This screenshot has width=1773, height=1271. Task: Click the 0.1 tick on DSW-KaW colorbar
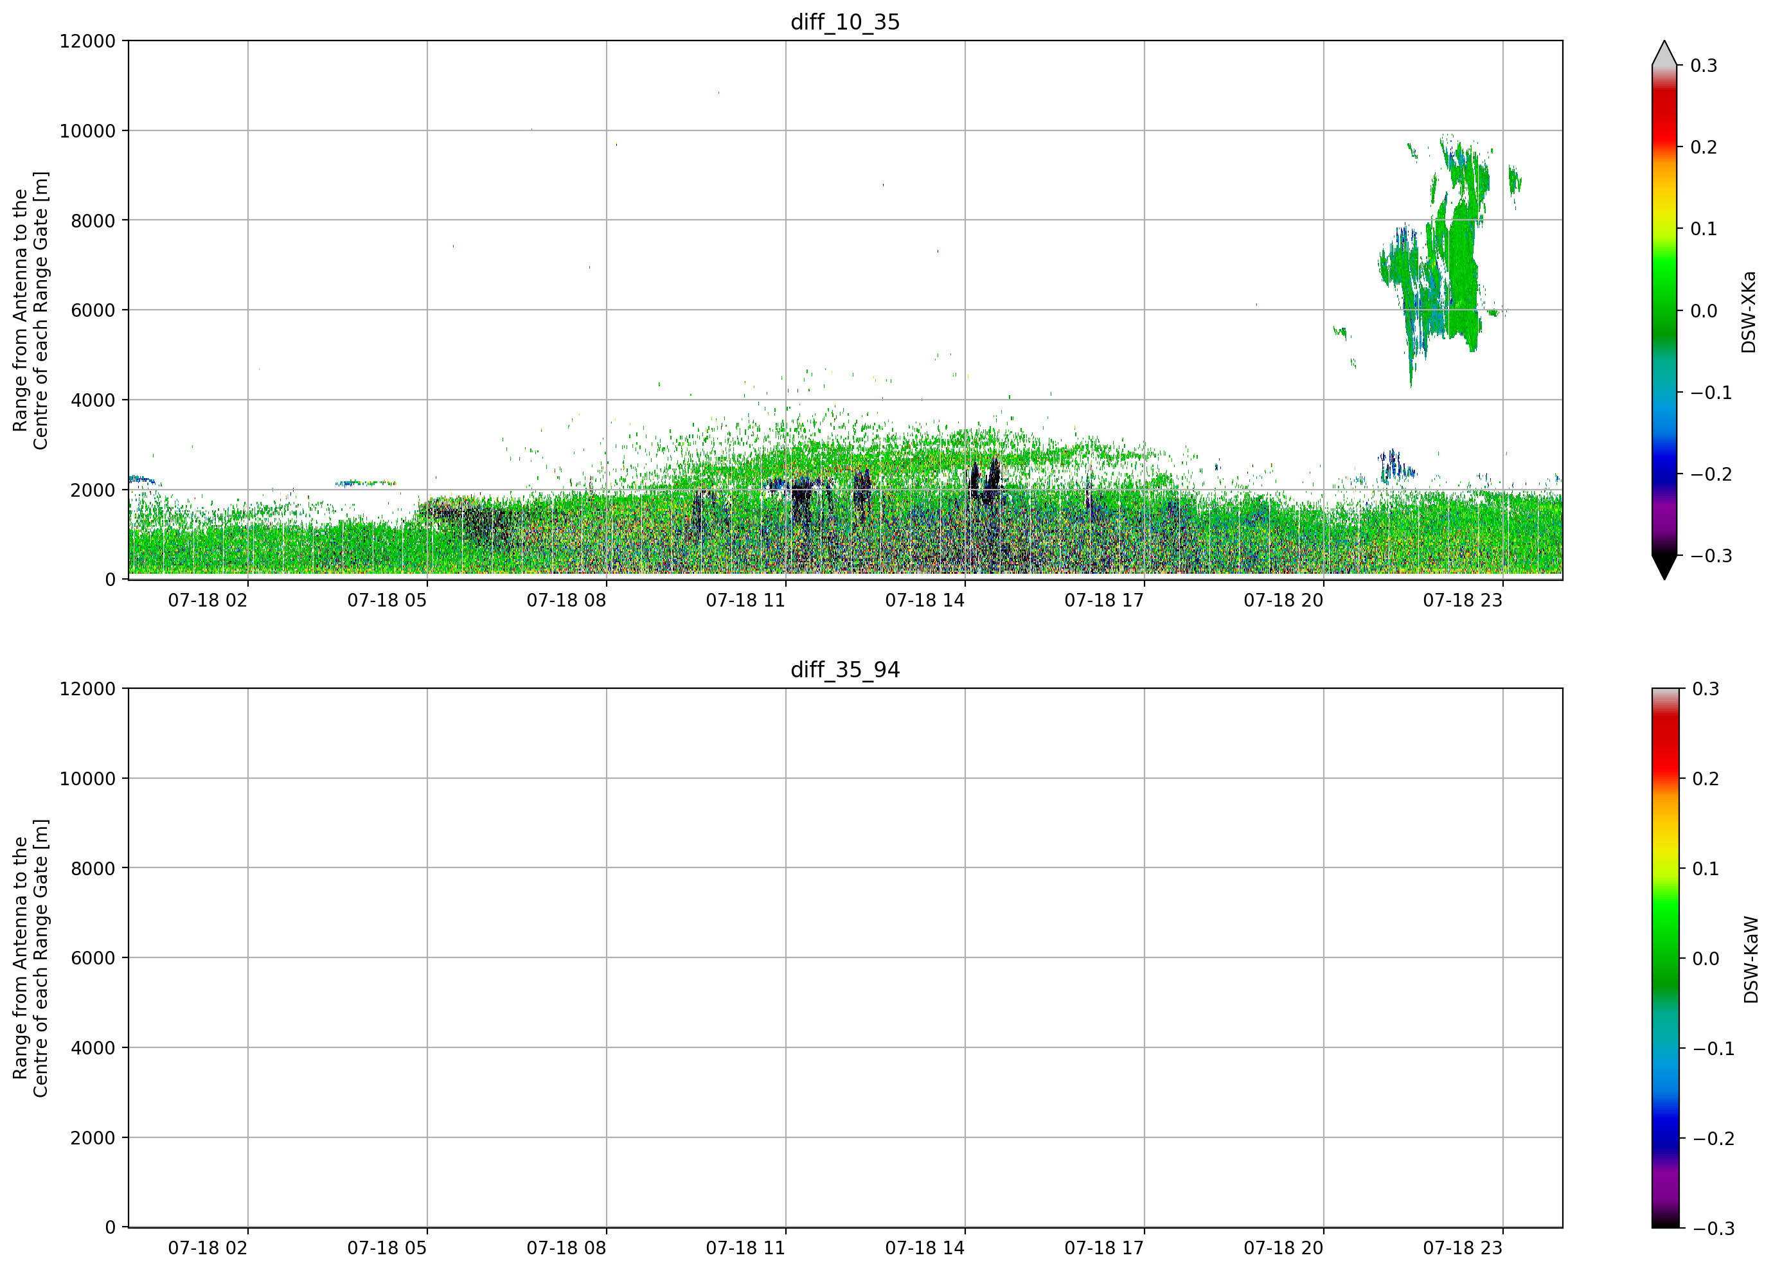[x=1706, y=869]
